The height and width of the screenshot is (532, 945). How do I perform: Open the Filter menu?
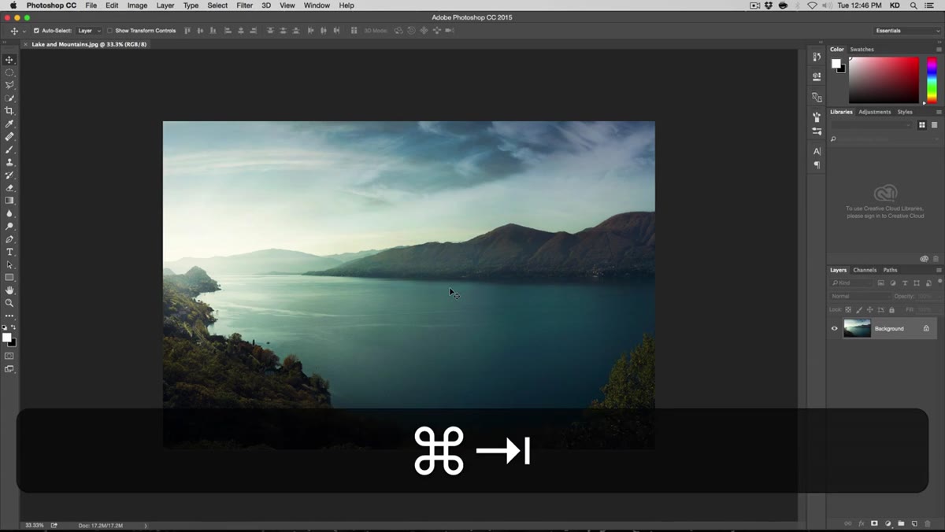[245, 6]
